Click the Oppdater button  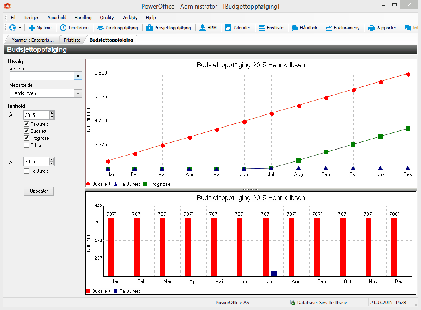pos(39,191)
